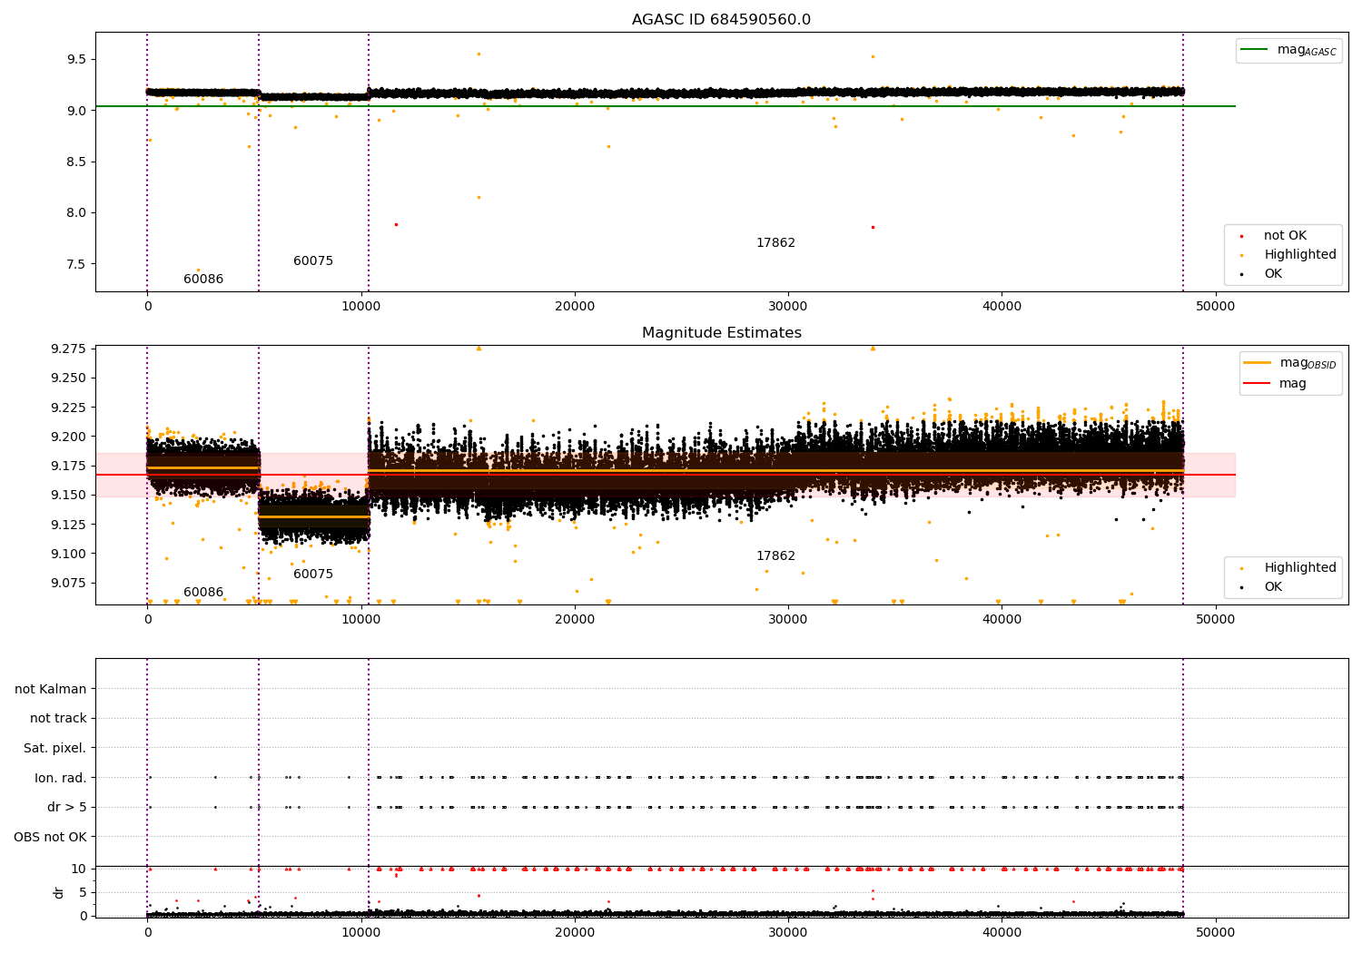Image resolution: width=1362 pixels, height=953 pixels.
Task: Click the 30000 x-tick under Magnitude Estimates plot
Action: tap(788, 619)
